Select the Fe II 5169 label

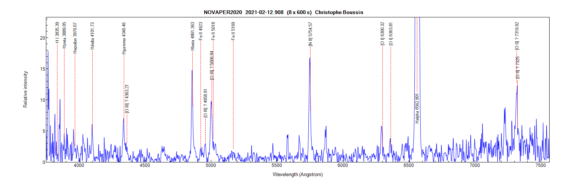click(233, 31)
